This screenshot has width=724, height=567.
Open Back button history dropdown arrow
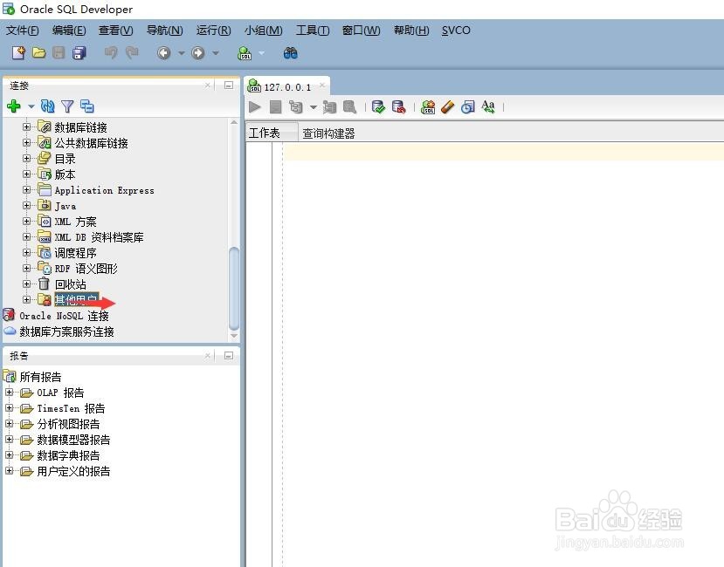[182, 53]
